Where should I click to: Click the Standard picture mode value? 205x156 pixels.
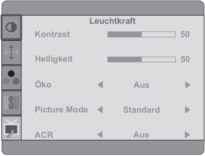point(141,110)
